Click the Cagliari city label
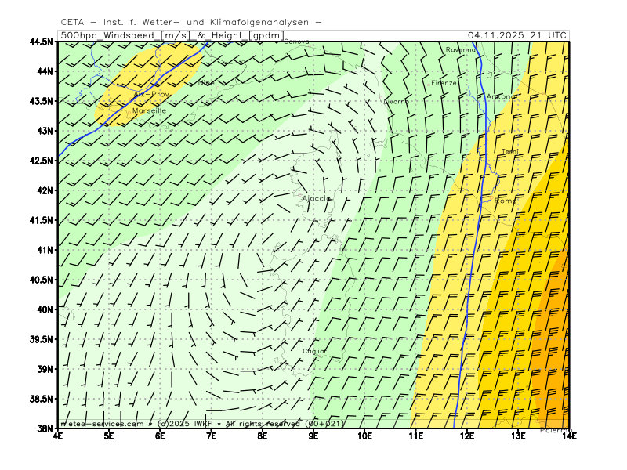 point(316,351)
